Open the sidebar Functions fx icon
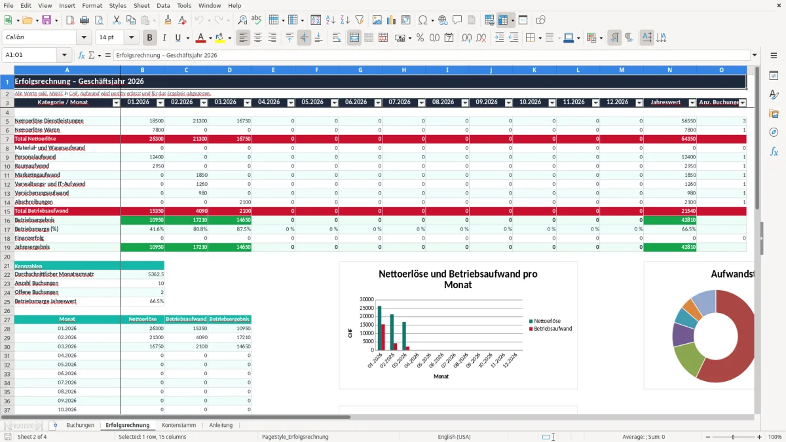 774,151
